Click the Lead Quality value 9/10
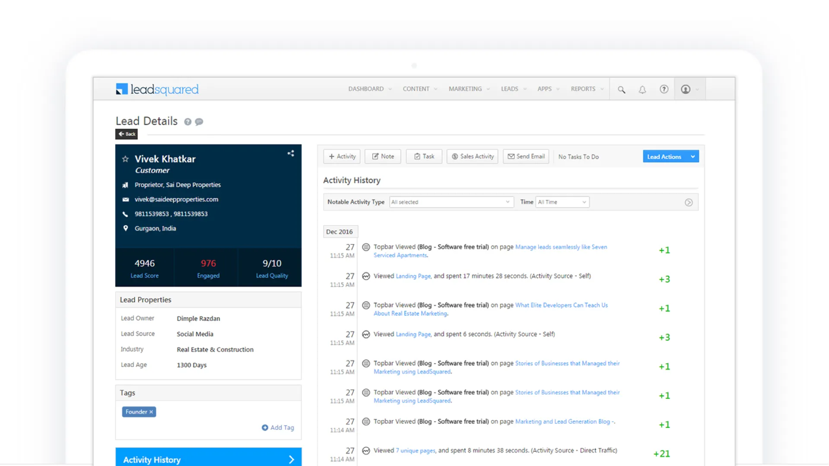The width and height of the screenshot is (829, 466). (272, 263)
